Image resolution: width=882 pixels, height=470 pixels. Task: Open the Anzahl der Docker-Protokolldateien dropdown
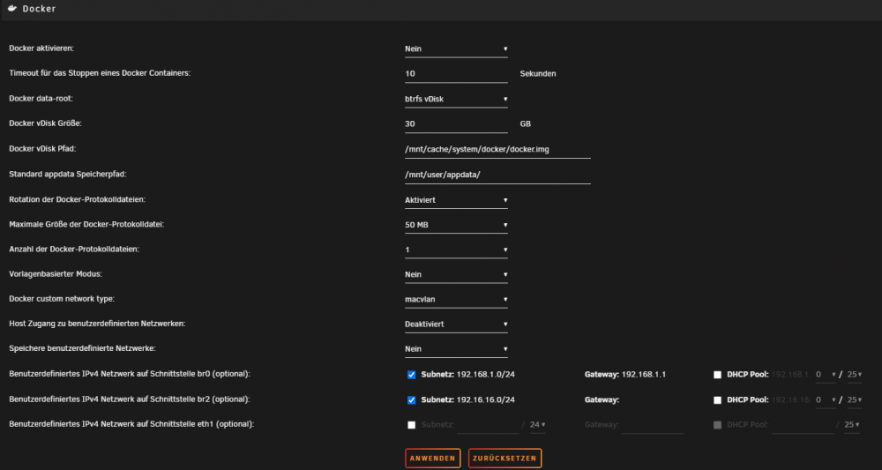(456, 250)
